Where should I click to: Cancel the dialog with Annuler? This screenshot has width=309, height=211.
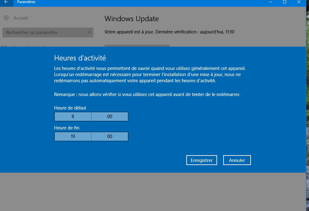coord(237,160)
